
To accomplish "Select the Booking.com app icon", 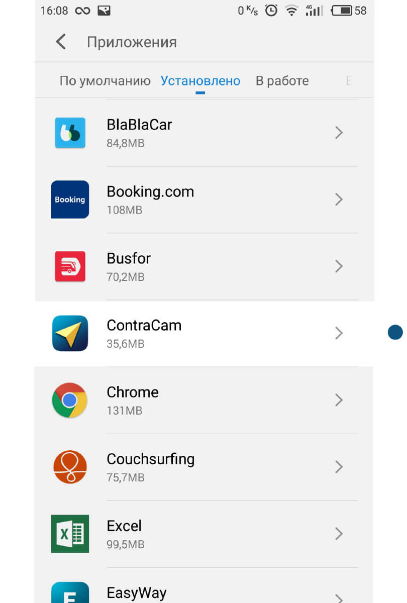I will [70, 199].
